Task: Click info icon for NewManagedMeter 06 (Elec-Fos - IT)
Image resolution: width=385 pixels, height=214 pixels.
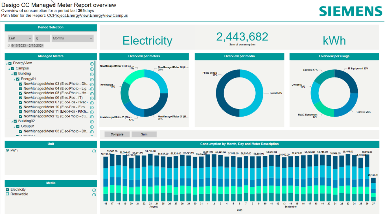Action: [x=92, y=98]
